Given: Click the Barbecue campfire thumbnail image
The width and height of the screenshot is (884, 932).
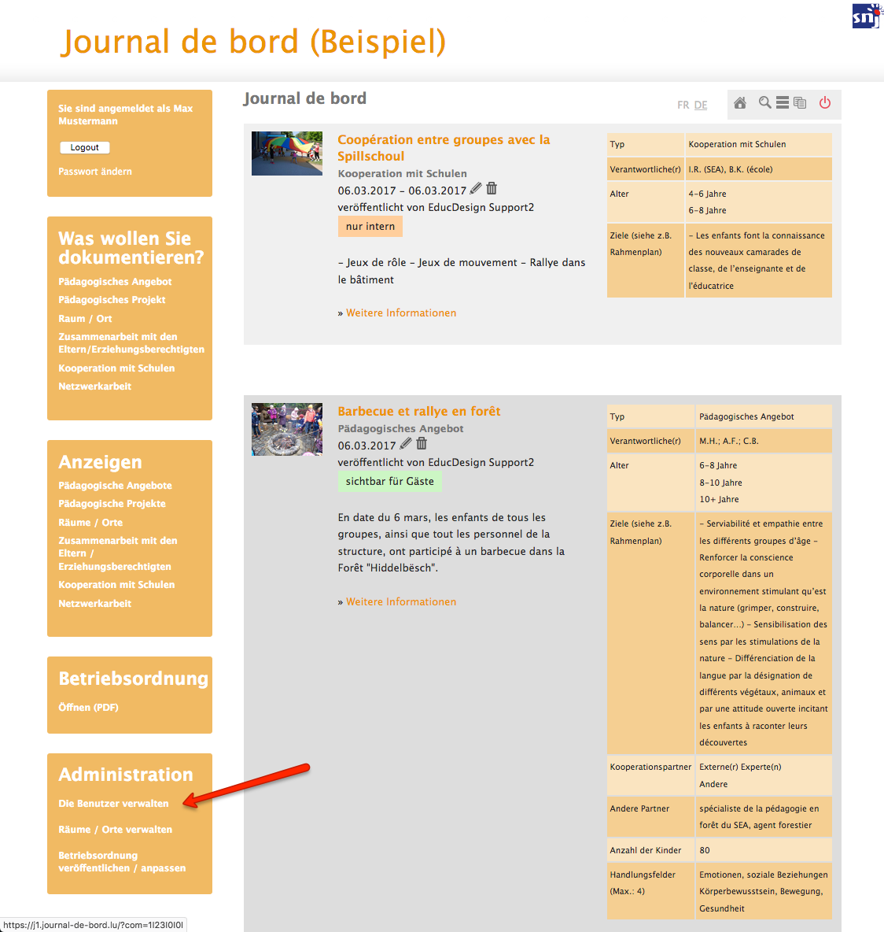Looking at the screenshot, I should [286, 429].
